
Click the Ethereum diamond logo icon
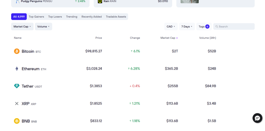pos(17,69)
